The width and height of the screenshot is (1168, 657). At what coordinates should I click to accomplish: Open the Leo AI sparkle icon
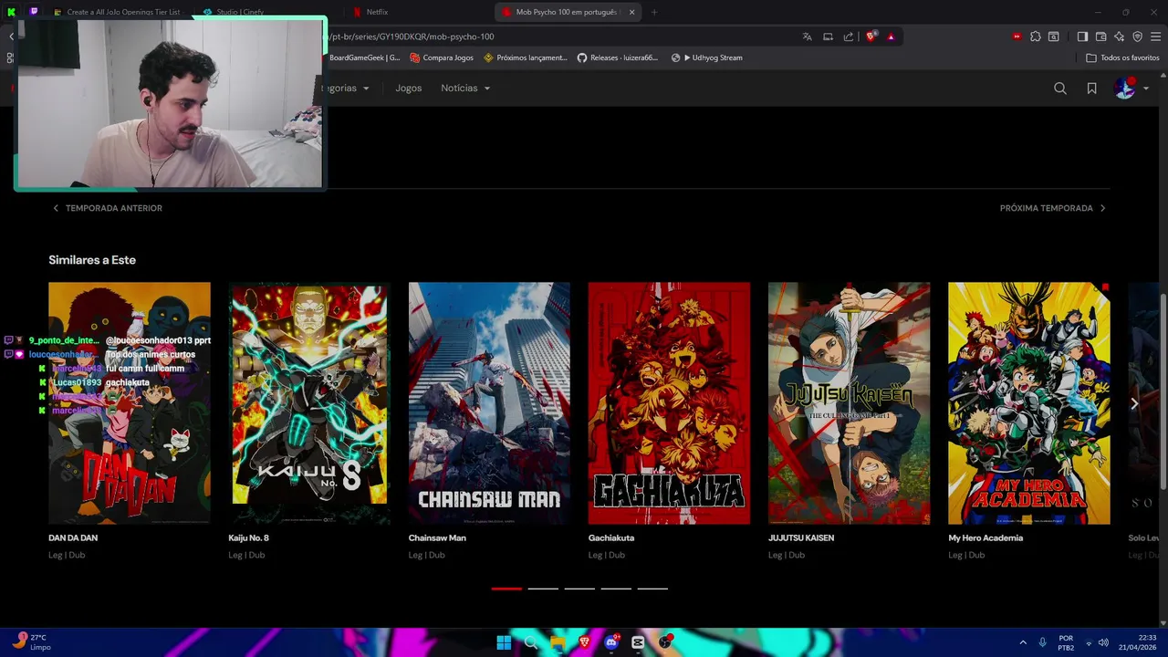(x=1119, y=36)
